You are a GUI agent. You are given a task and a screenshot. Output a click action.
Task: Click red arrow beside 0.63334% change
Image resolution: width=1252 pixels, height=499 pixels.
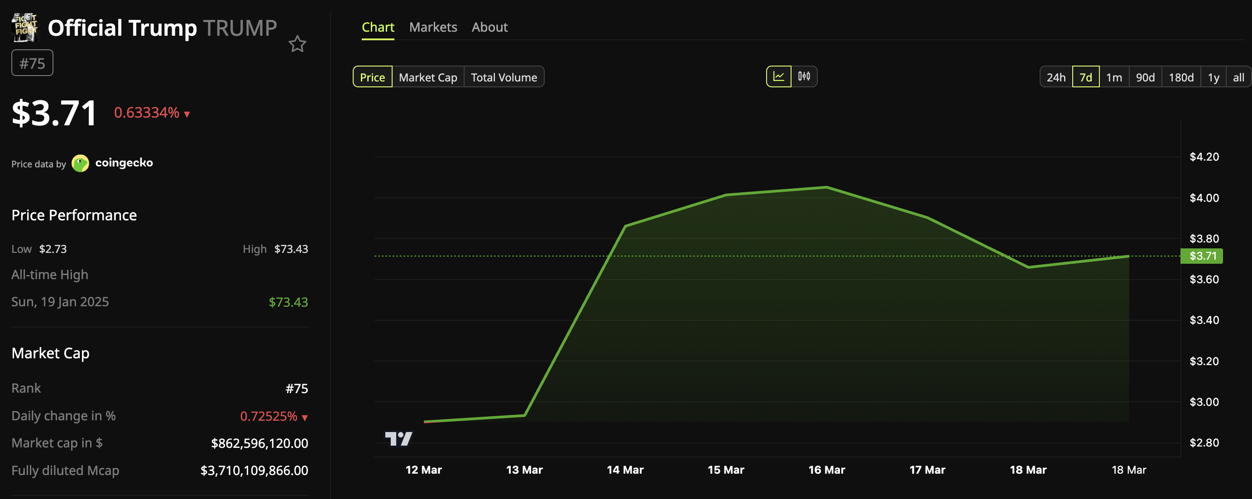tap(187, 114)
